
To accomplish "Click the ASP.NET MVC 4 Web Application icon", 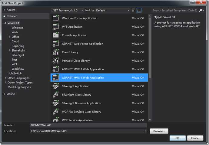I will [x=56, y=78].
